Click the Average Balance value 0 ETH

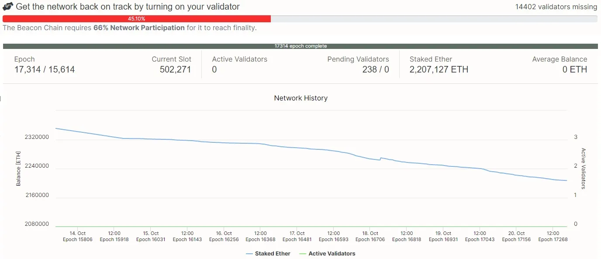[574, 69]
